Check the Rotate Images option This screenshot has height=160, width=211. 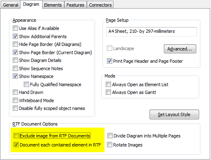(x=109, y=145)
